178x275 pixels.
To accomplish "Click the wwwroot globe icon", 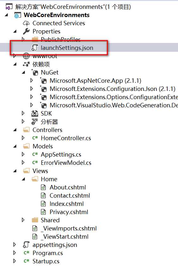I will coord(26,56).
